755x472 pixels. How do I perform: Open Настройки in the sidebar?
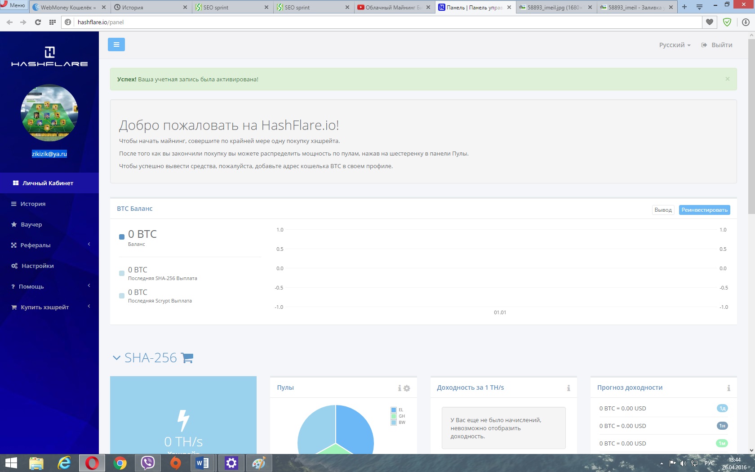click(49, 266)
